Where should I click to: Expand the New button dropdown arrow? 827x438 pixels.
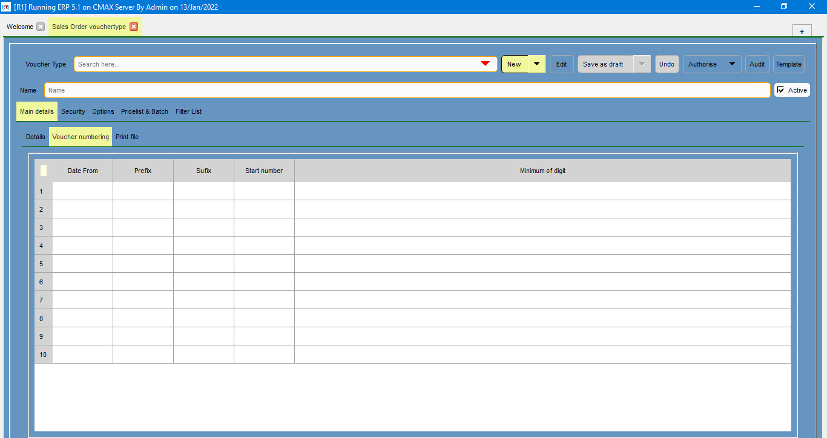tap(536, 64)
